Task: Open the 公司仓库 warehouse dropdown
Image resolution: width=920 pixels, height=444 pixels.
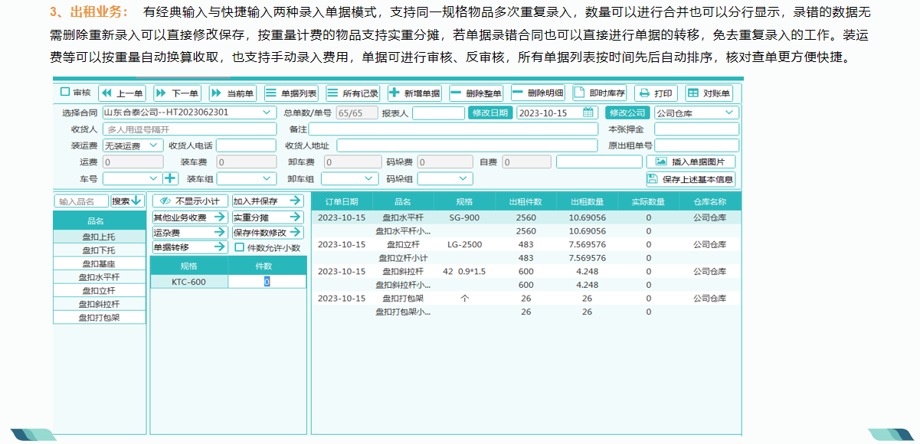Action: pos(729,112)
